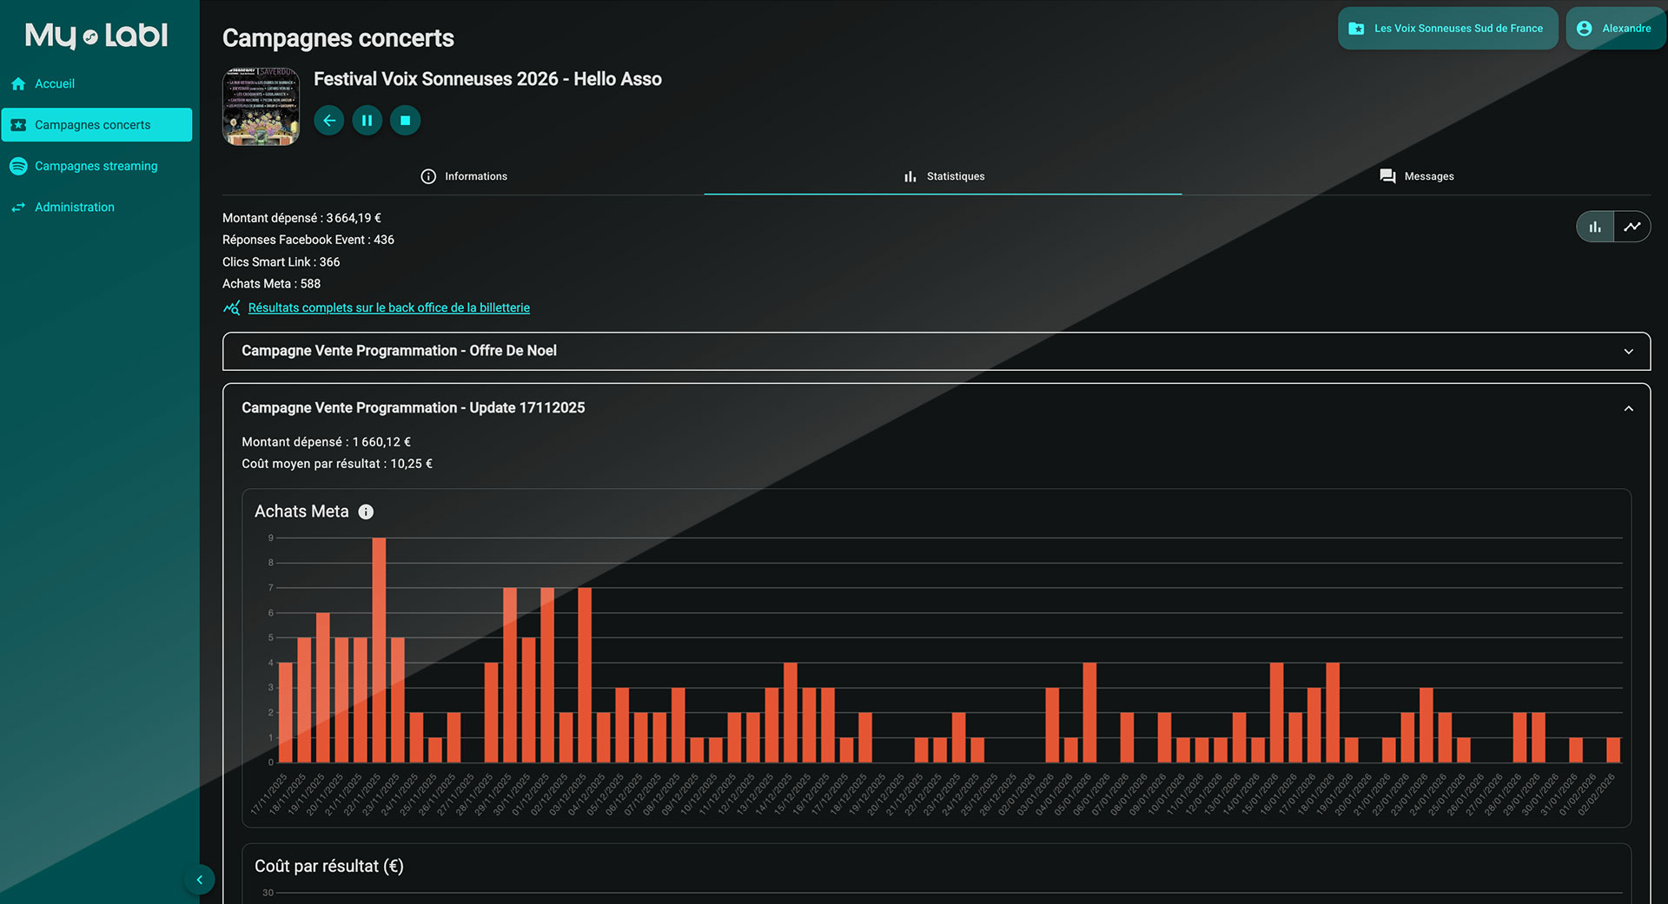Collapse the sidebar with chevron button
Viewport: 1668px width, 904px height.
tap(199, 880)
